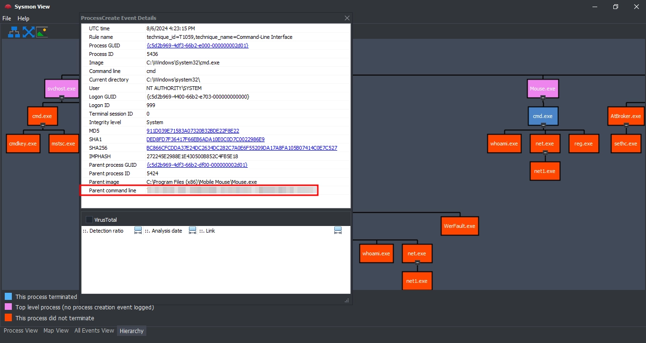
Task: Collapse the AtBroker.exe tree node
Action: pos(626,125)
